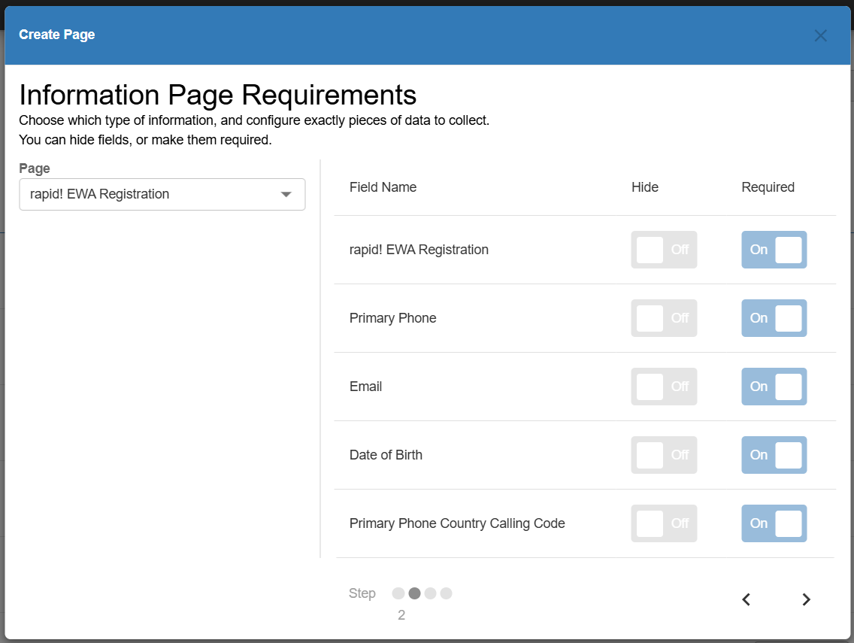The width and height of the screenshot is (854, 643).
Task: Switch off Required for Date of Birth
Action: coord(774,455)
